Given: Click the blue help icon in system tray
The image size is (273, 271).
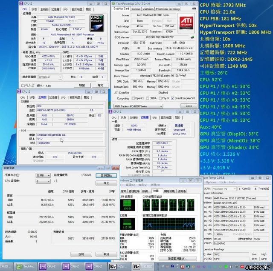Looking at the screenshot, I should 172,266.
